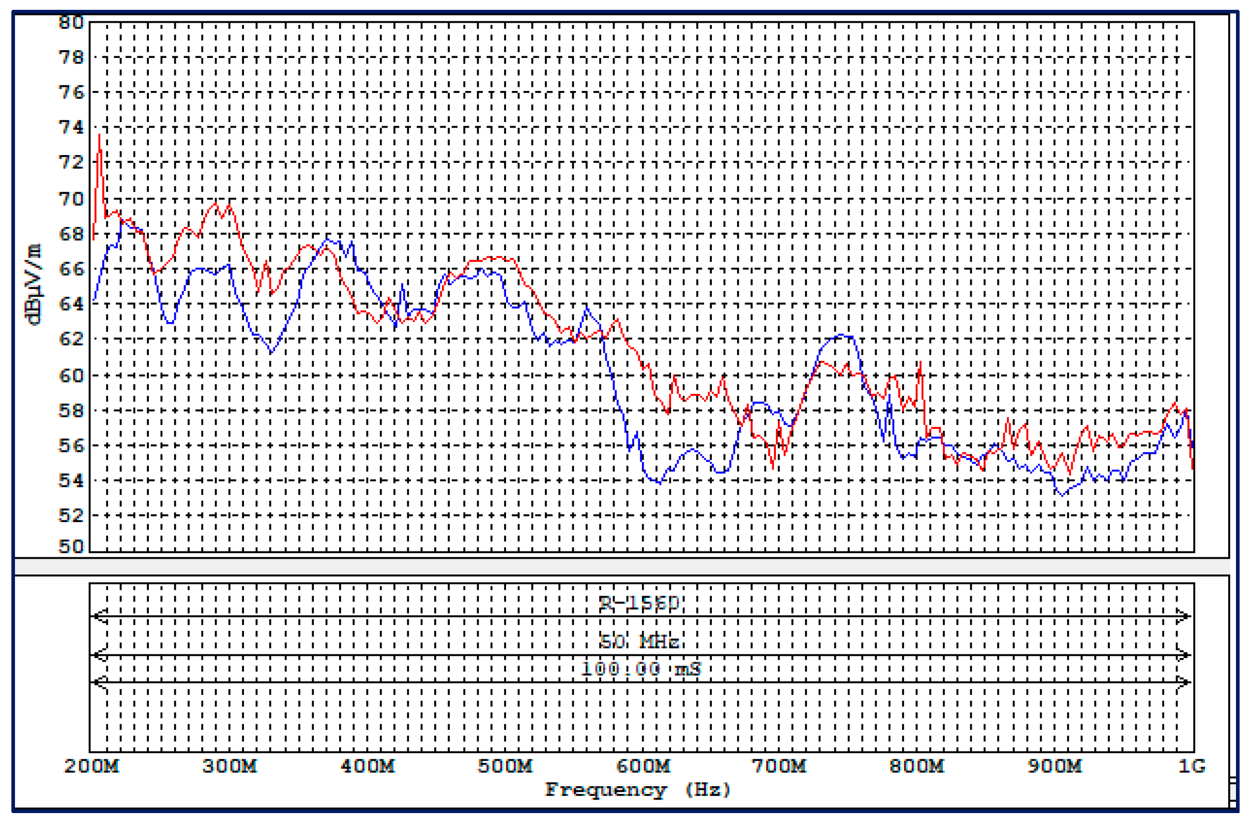Viewport: 1252px width, 826px height.
Task: Click the red trace peak near 74 dBµV/m
Action: (x=99, y=136)
